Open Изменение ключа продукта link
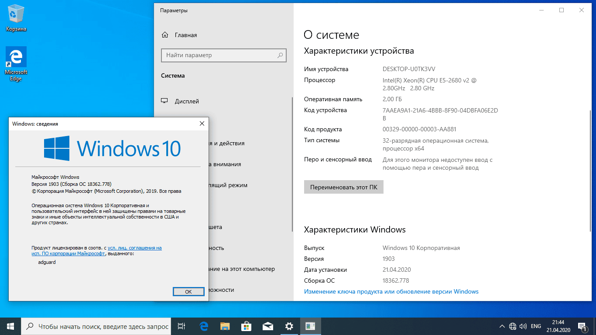Viewport: 596px width, 335px height. coord(391,291)
